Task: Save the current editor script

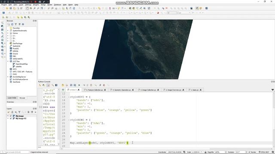Action: 71,85
